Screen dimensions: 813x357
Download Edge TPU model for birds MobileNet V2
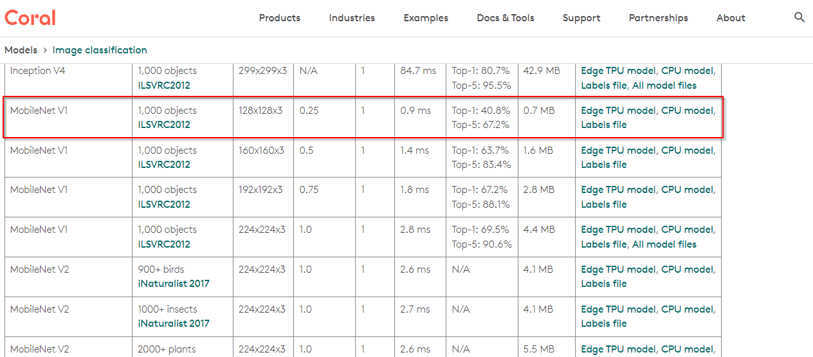coord(619,270)
